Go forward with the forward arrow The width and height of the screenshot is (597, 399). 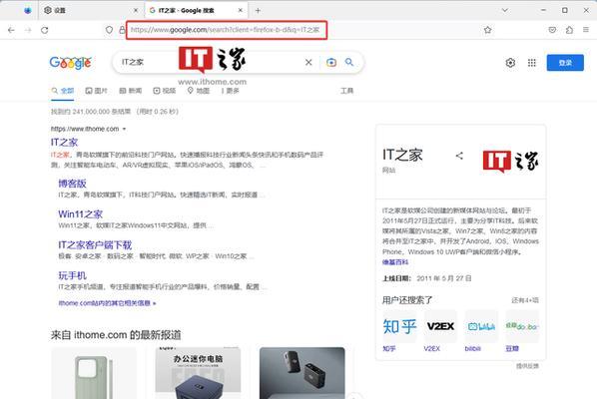click(x=28, y=30)
